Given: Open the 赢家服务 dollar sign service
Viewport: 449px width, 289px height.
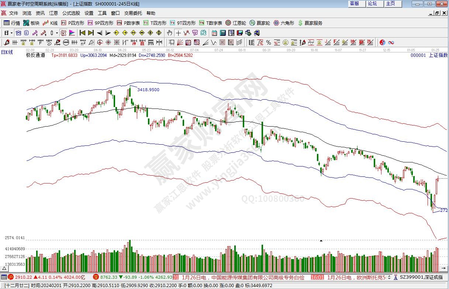Looking at the screenshot, I should pos(310,23).
